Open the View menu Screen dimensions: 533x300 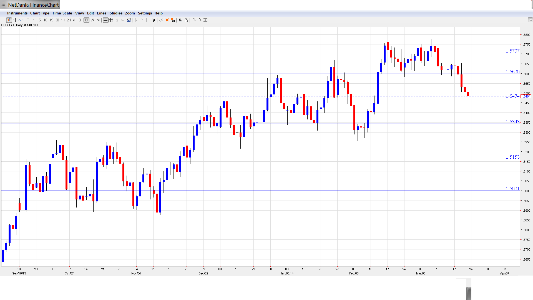click(80, 13)
